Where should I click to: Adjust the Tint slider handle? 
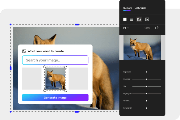tap(147, 87)
